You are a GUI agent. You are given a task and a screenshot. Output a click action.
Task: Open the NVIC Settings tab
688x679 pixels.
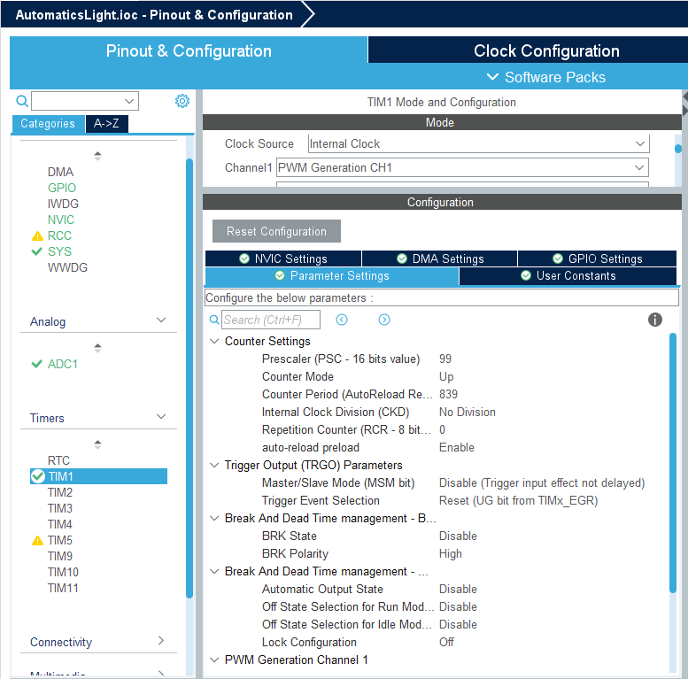click(282, 258)
